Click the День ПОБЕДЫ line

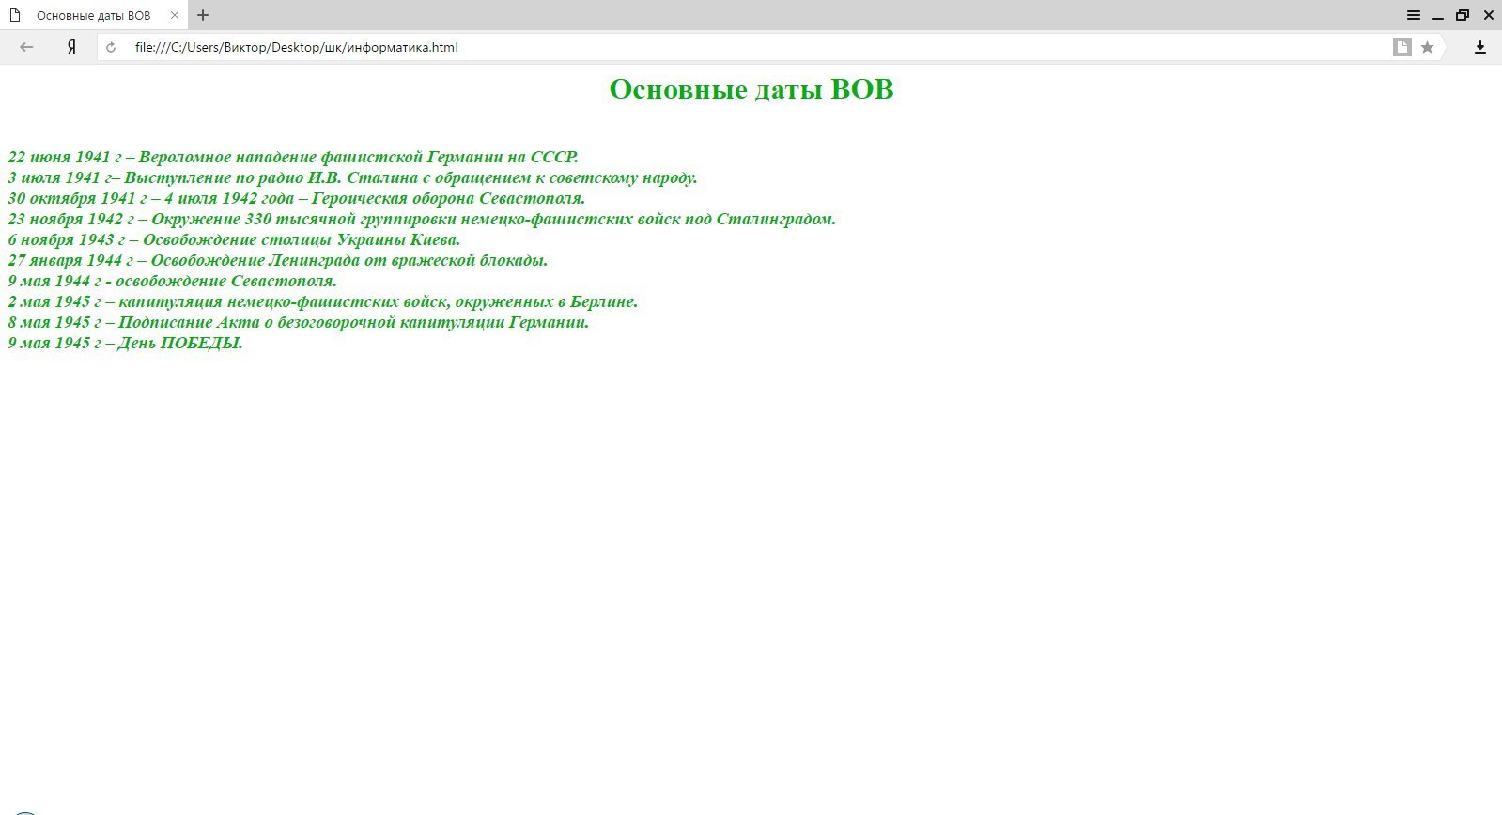(x=125, y=343)
